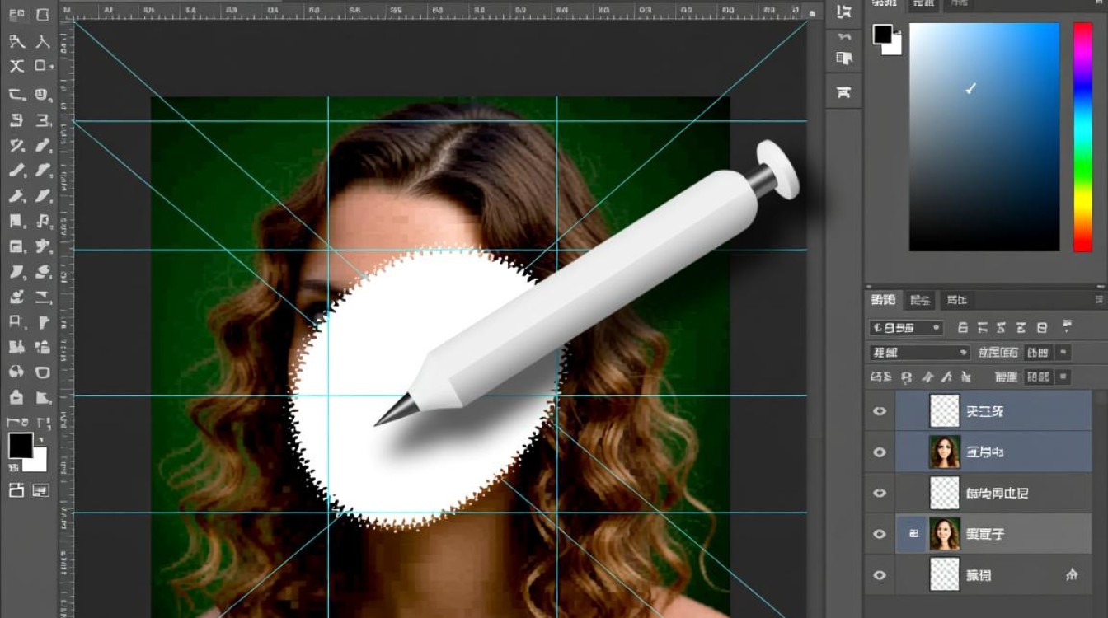Switch to the third tab in layers panel group
Viewport: 1108px width, 618px height.
tap(956, 300)
